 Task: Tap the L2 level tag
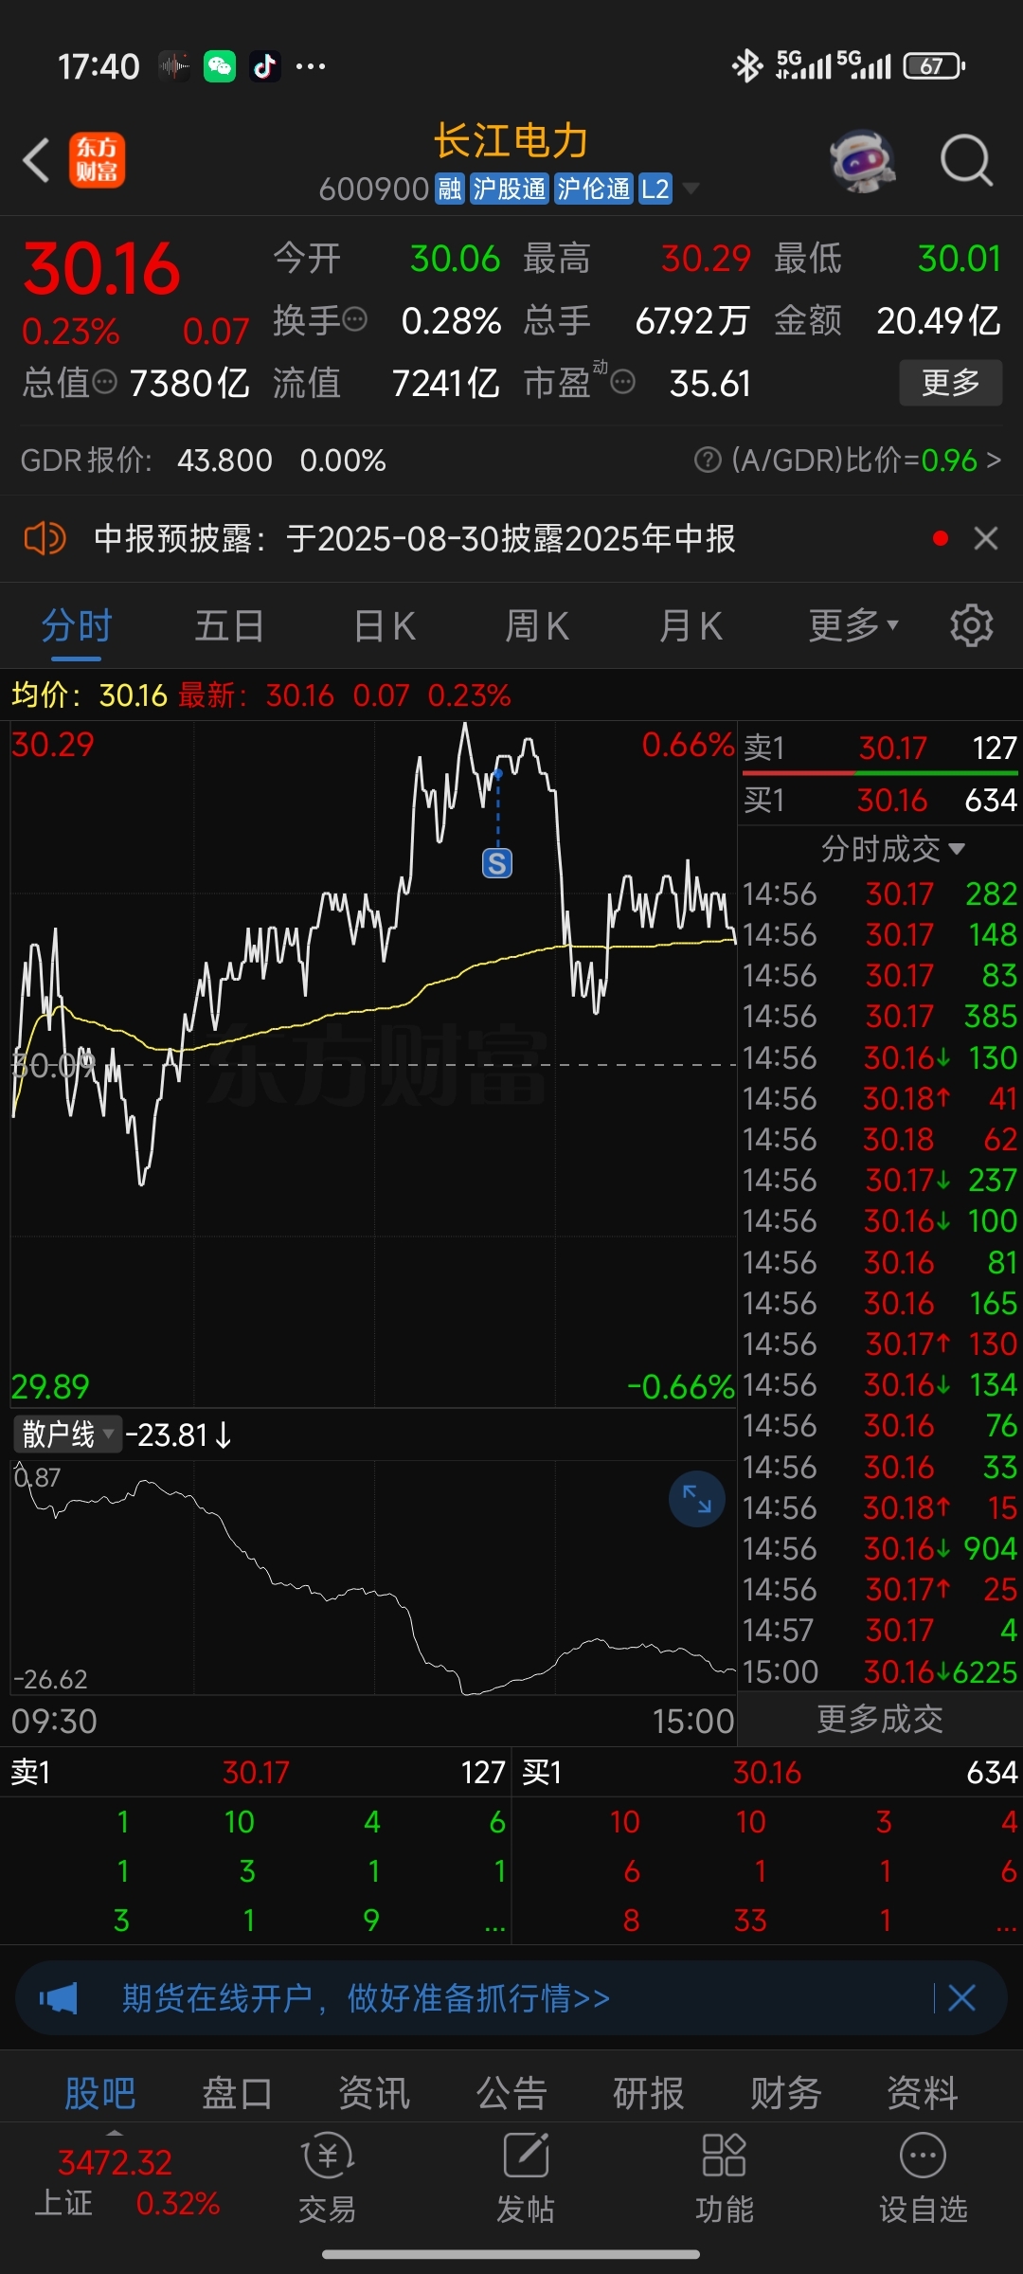(x=655, y=189)
